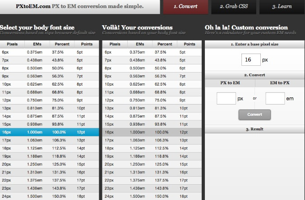Image resolution: width=305 pixels, height=200 pixels.
Task: Click the EM to PX column label
Action: click(280, 83)
